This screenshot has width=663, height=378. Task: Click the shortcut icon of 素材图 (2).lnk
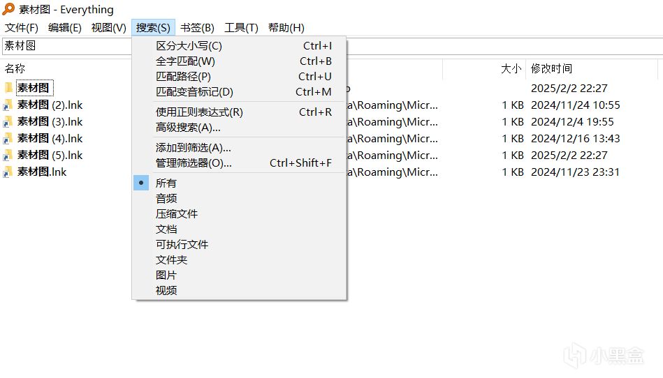(x=8, y=105)
